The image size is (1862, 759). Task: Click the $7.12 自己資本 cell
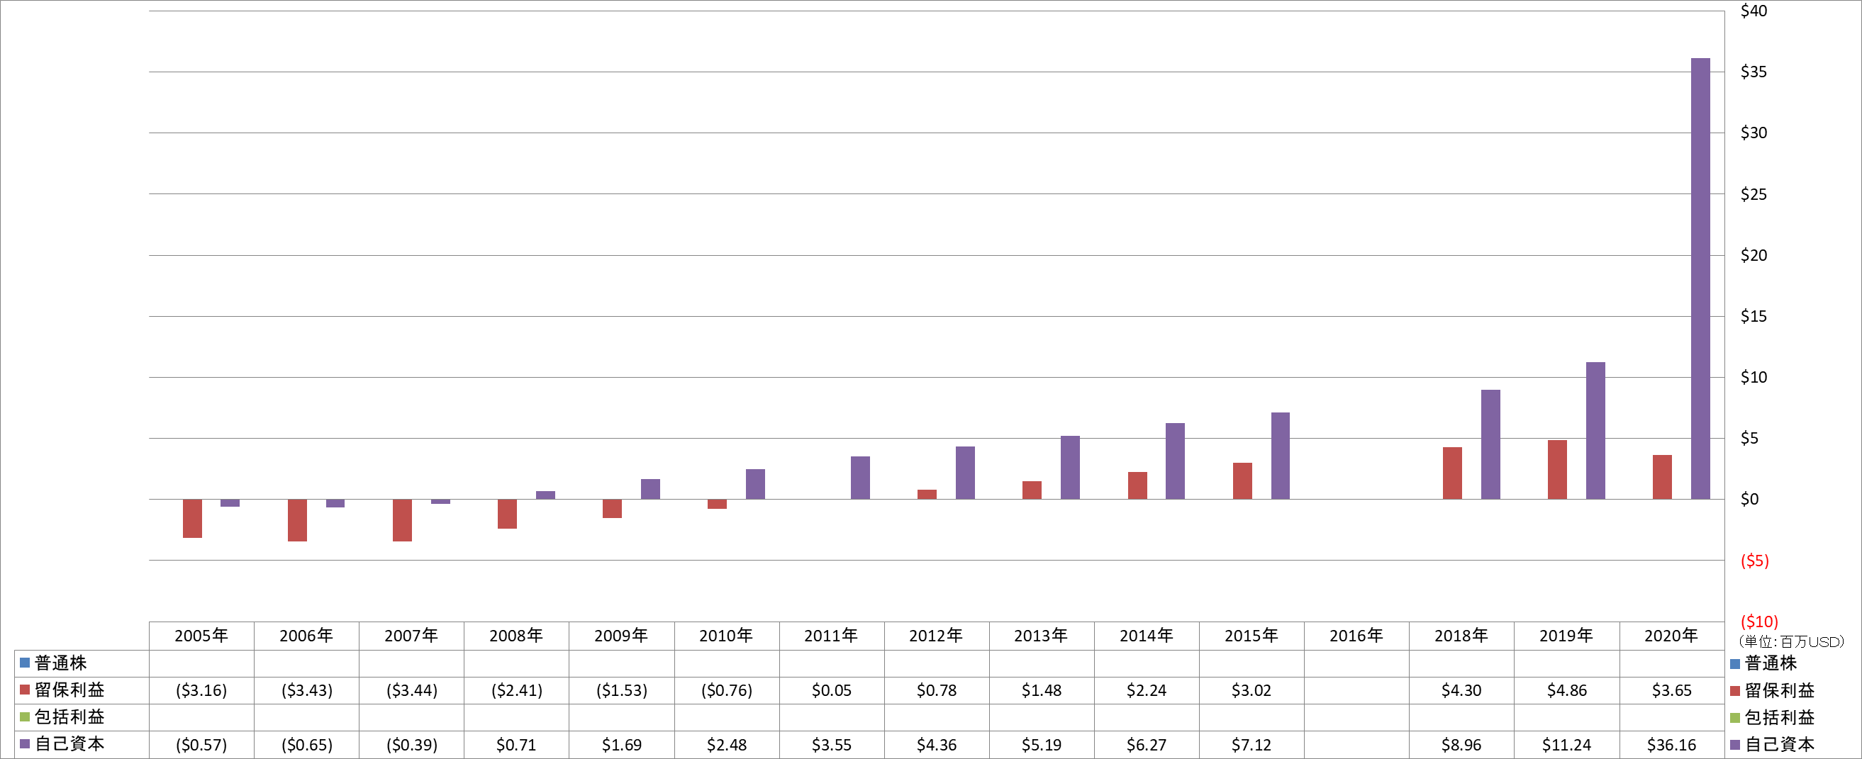[x=1251, y=745]
